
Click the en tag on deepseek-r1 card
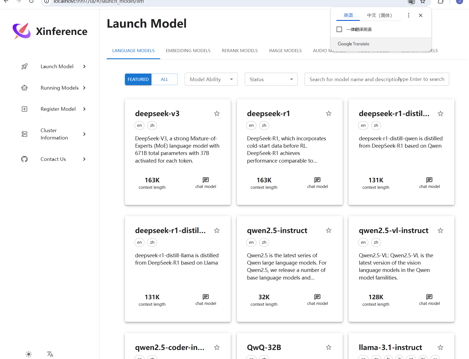(x=251, y=125)
